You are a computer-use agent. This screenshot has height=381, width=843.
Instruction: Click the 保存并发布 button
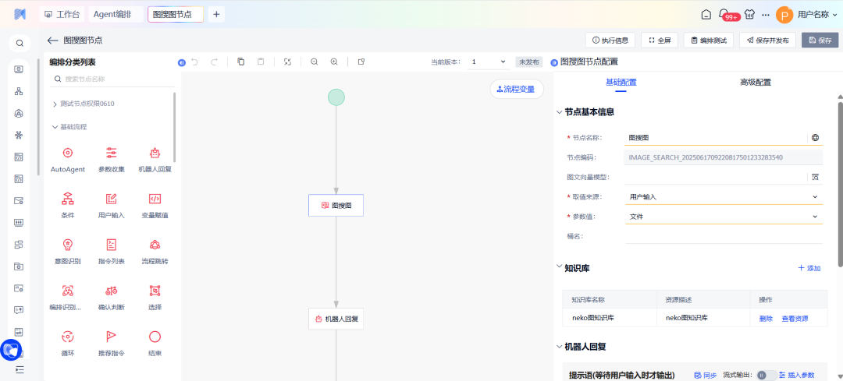(768, 41)
